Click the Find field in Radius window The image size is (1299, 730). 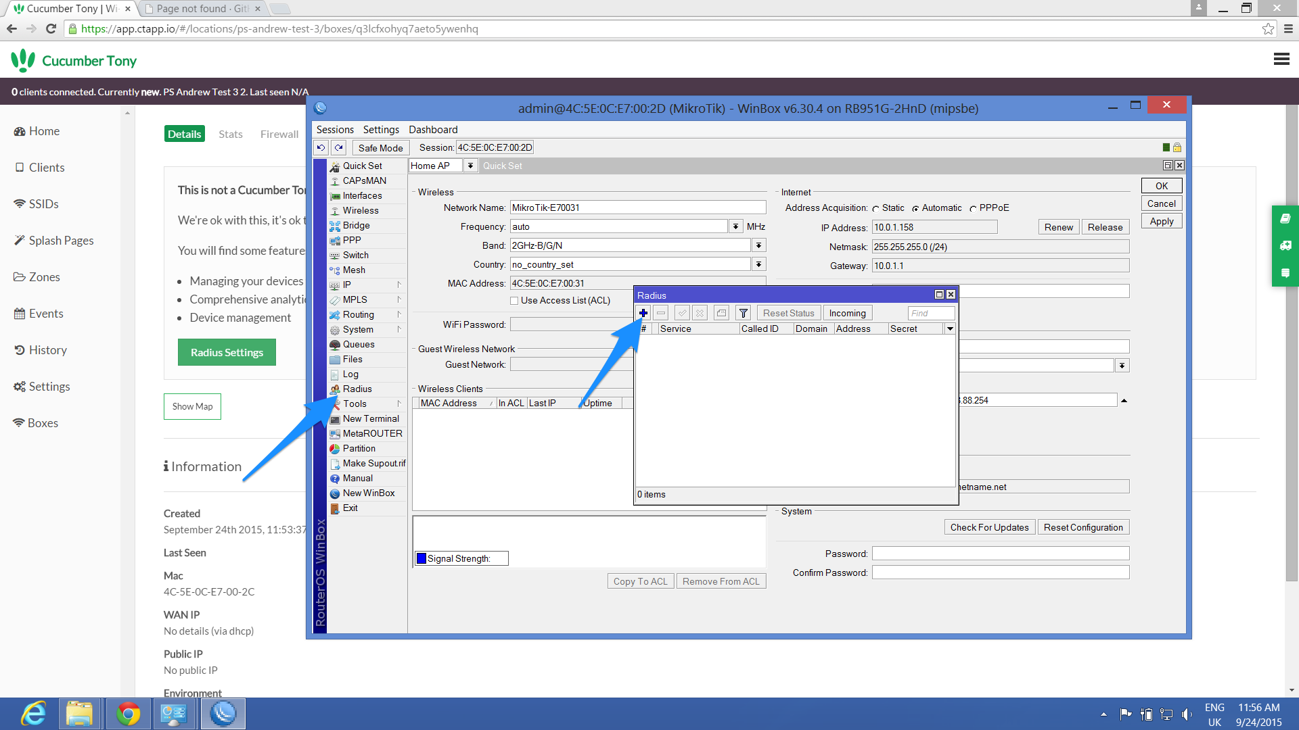pos(931,313)
